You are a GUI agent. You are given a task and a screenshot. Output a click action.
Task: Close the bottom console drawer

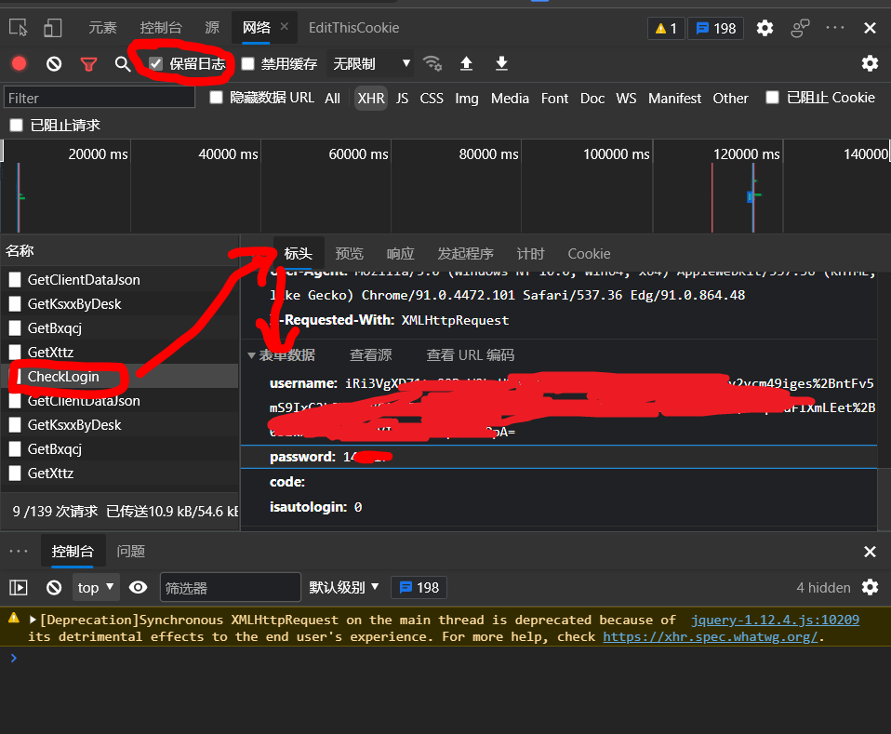[x=870, y=552]
